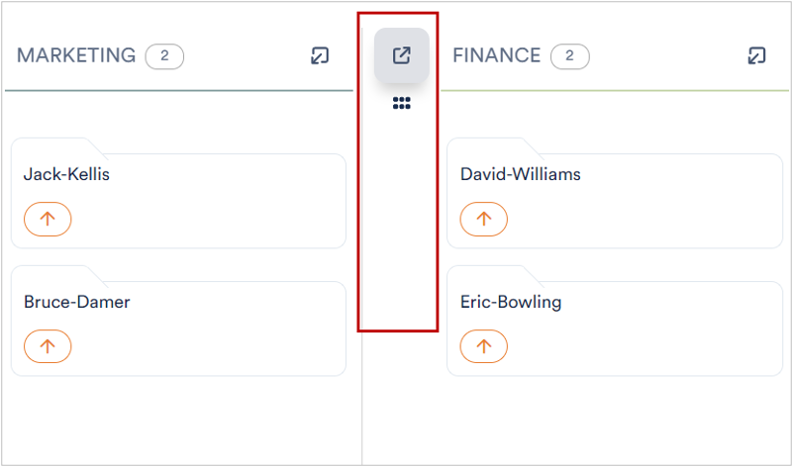
Task: Select the MARKETING column heading
Action: pyautogui.click(x=76, y=55)
